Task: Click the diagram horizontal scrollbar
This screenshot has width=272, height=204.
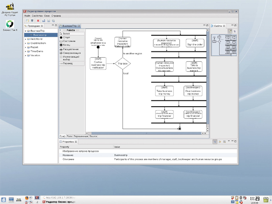Action: pos(146,133)
